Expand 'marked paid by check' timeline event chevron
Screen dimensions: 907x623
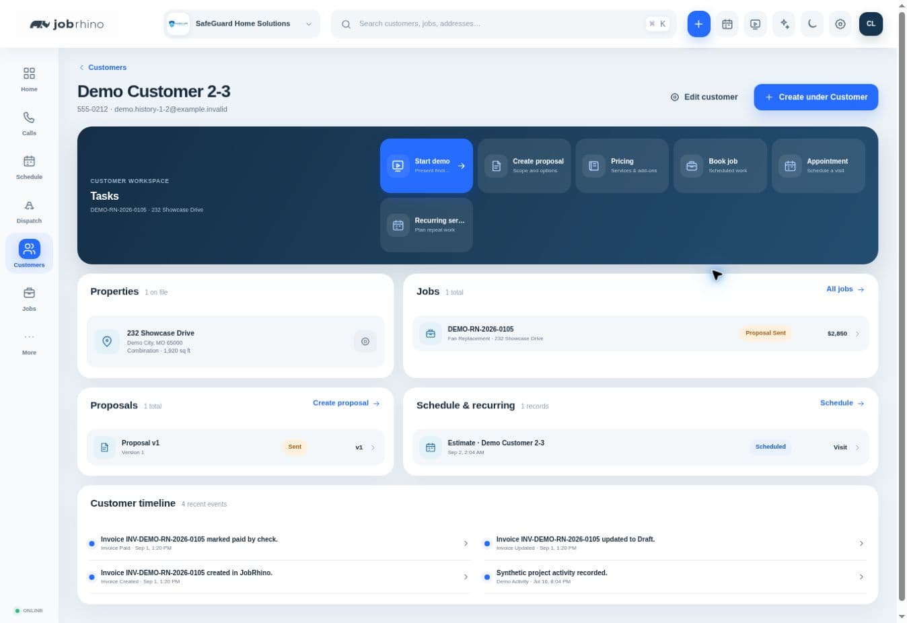tap(466, 544)
